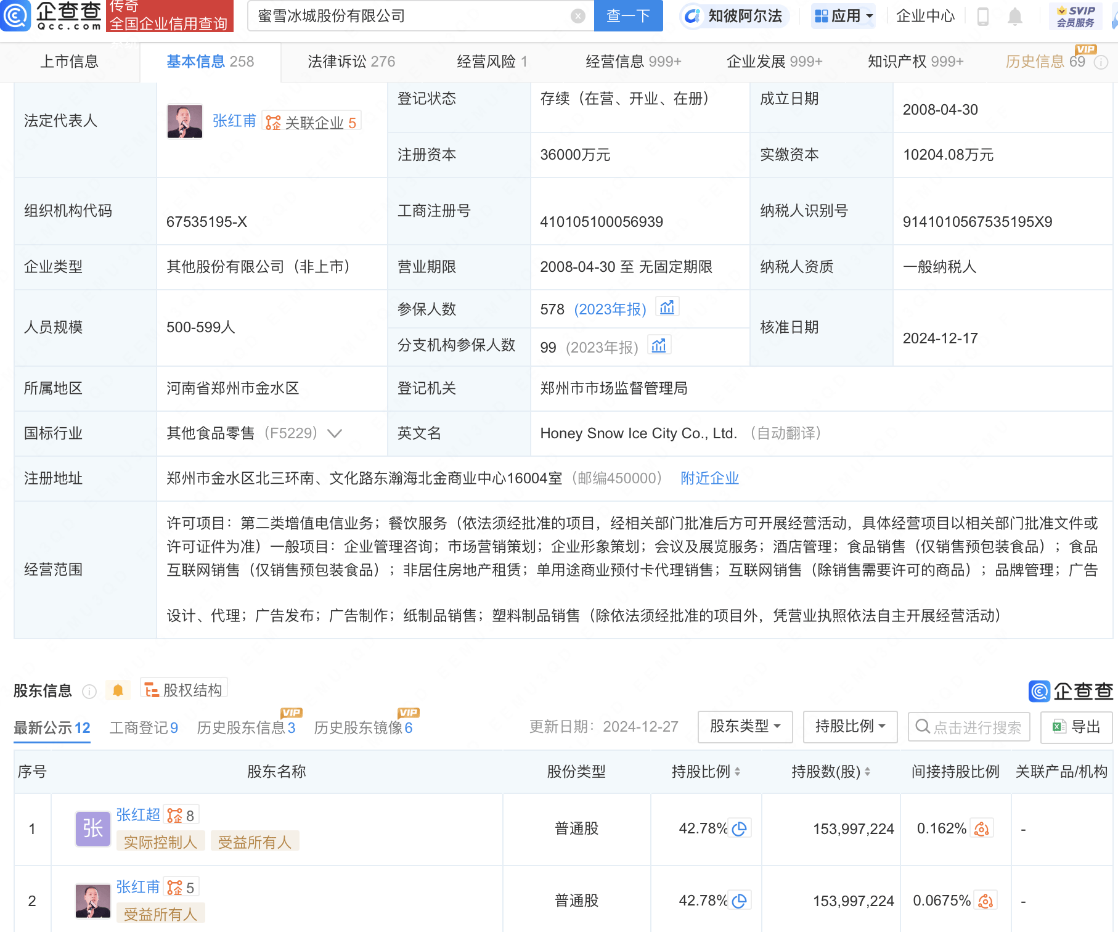Open 经营风险 1 tab
Viewport: 1118px width, 932px height.
[x=492, y=62]
